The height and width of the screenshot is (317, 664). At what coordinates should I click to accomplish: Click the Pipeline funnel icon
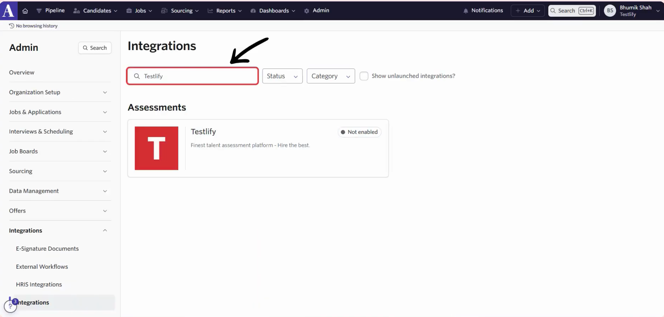point(39,11)
